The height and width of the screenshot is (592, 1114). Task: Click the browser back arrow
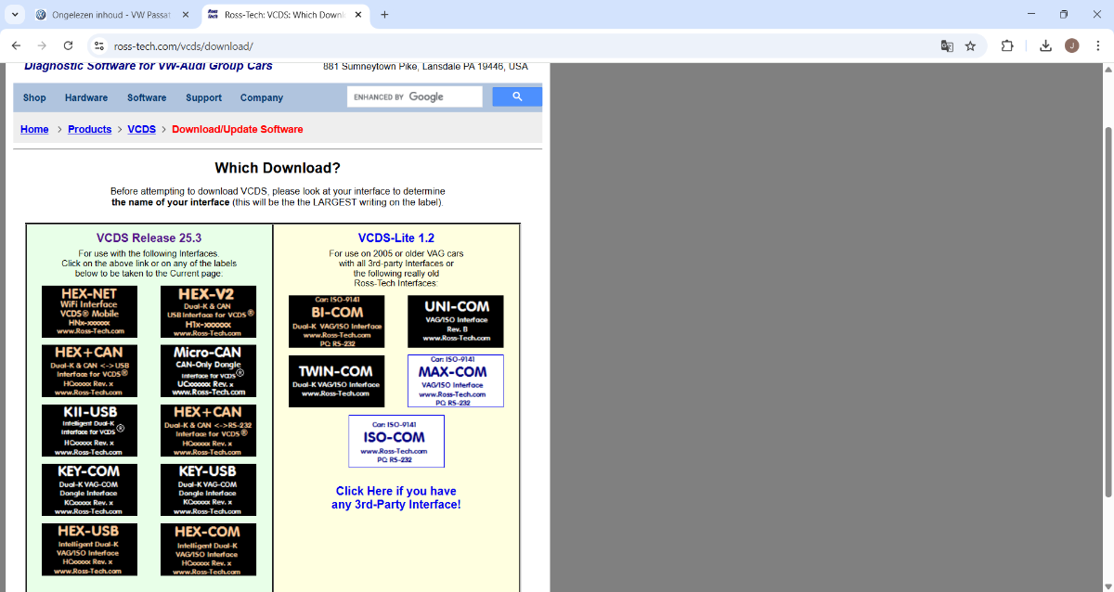[16, 45]
